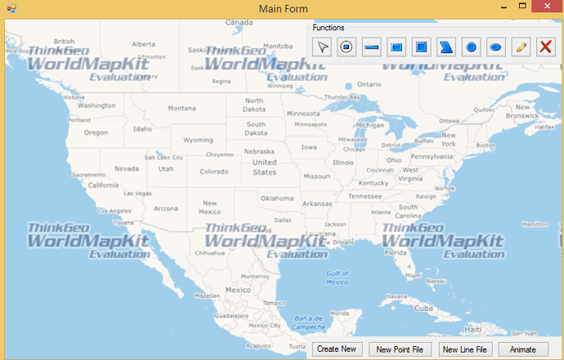
Task: Choose the draw point tool
Action: click(347, 47)
